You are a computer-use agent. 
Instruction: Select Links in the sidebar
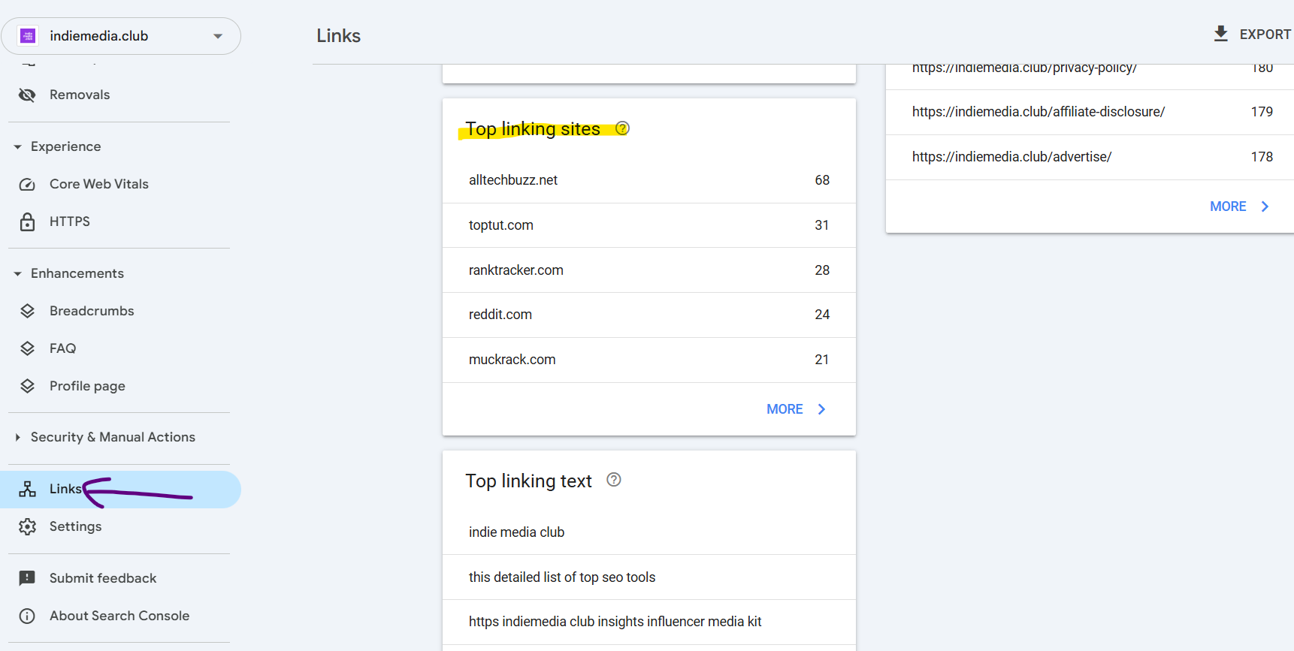pyautogui.click(x=120, y=490)
